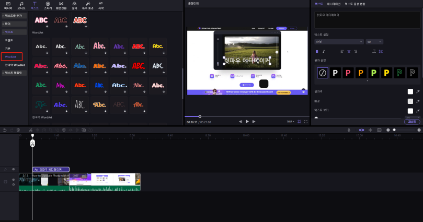Mute the video track audio
The width and height of the screenshot is (423, 222).
coord(13,184)
